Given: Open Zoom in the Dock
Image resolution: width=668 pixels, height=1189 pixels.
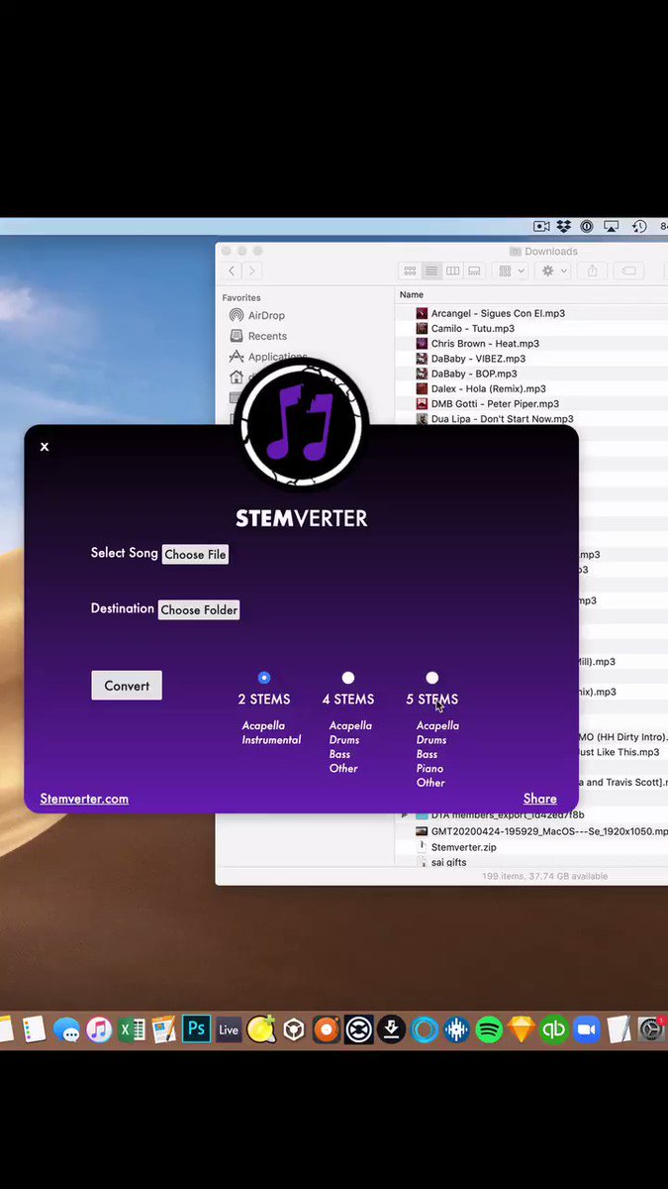Looking at the screenshot, I should pos(587,1029).
